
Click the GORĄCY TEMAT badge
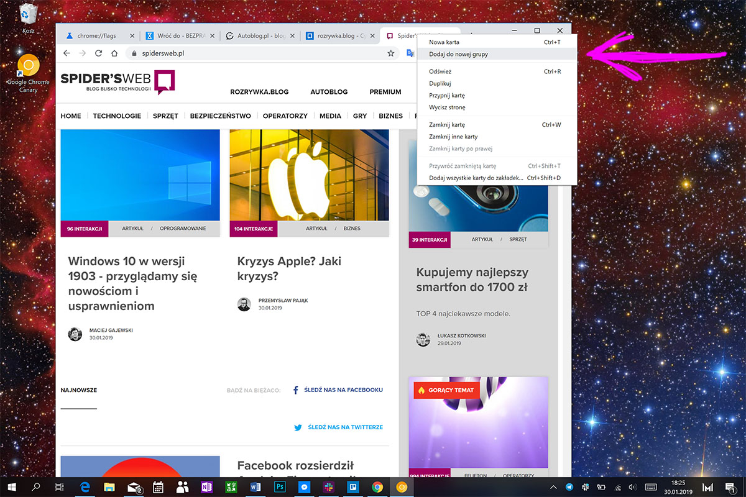446,390
